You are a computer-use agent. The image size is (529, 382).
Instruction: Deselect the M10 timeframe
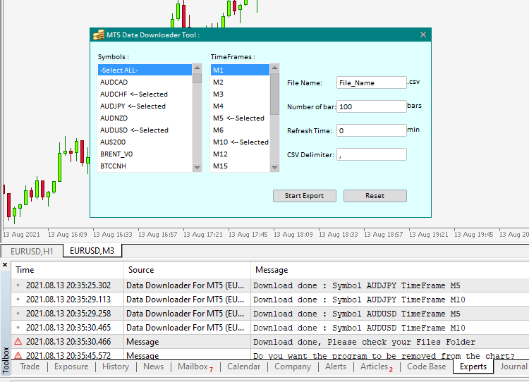point(241,142)
